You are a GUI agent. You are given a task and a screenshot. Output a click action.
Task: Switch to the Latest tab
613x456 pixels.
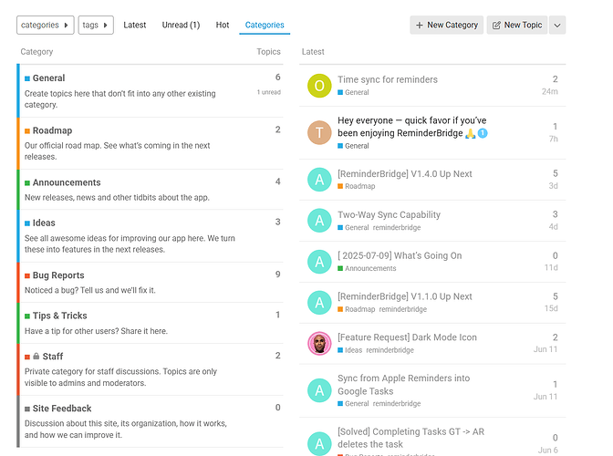point(134,25)
